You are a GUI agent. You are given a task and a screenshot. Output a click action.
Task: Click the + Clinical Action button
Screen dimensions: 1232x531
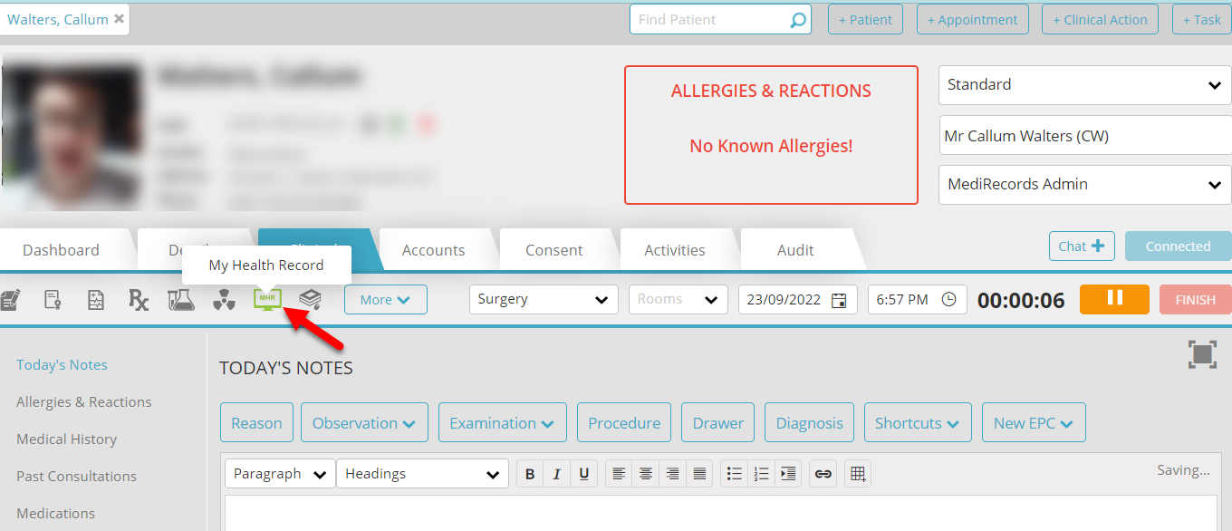point(1100,19)
